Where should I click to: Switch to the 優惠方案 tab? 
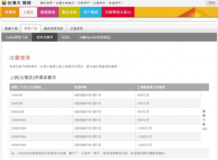[x=12, y=29]
